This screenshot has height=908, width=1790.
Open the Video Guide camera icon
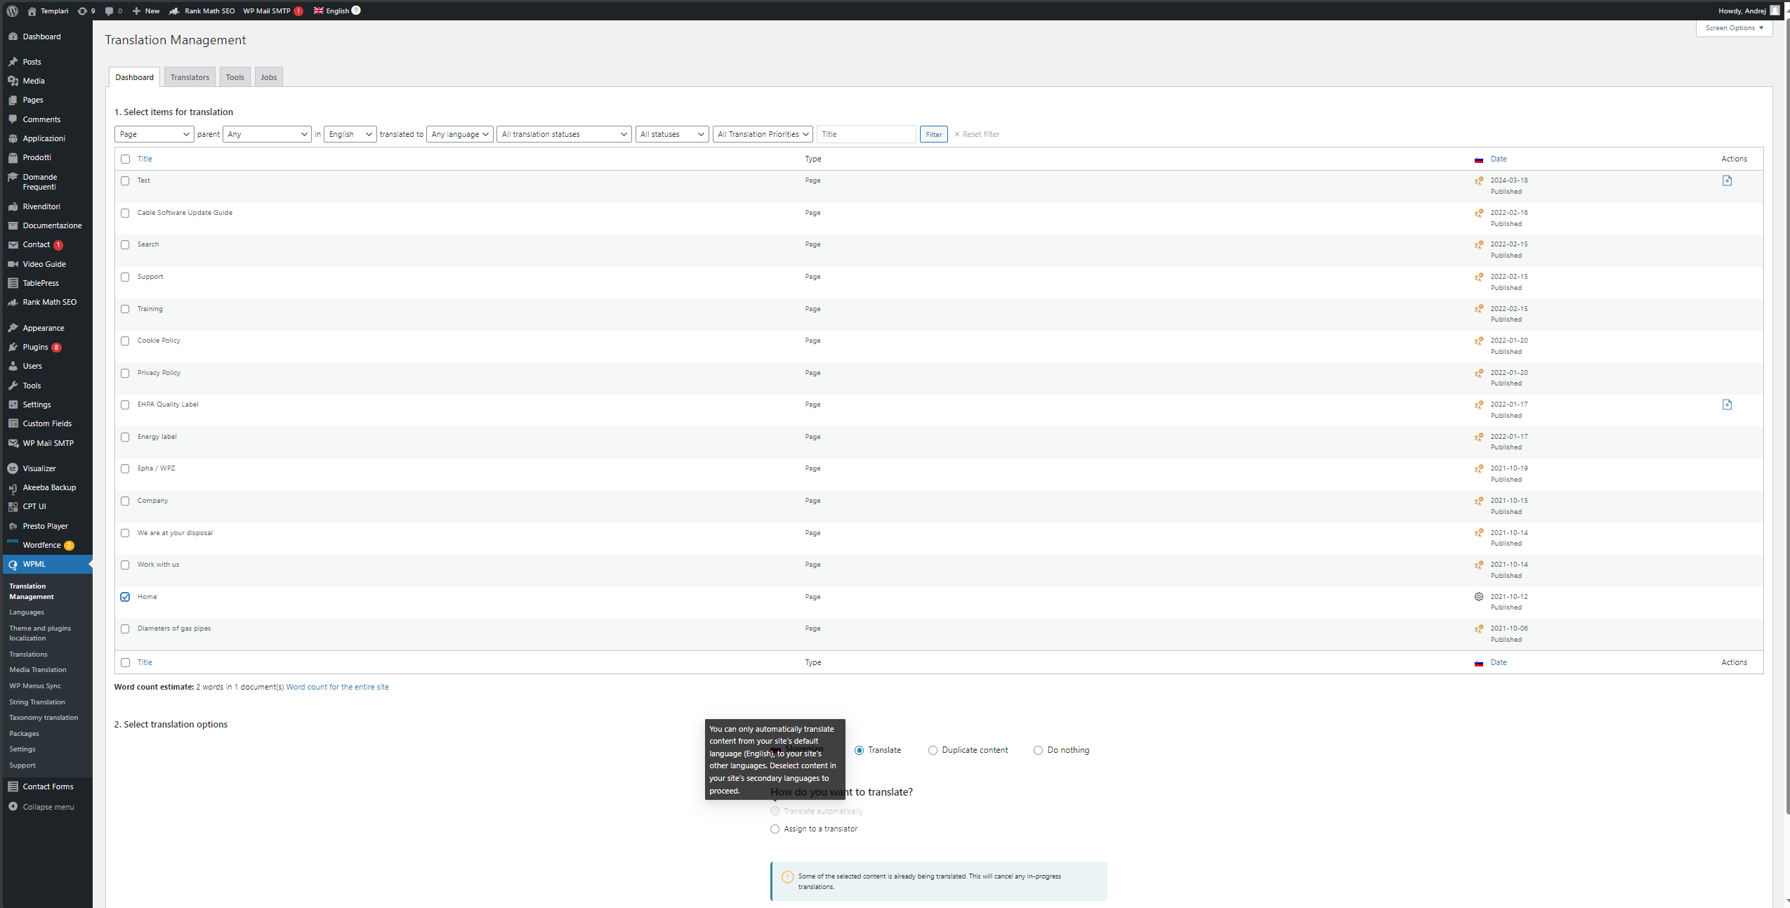point(13,264)
